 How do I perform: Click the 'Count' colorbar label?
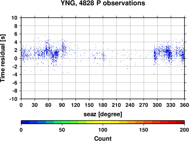tap(103, 138)
